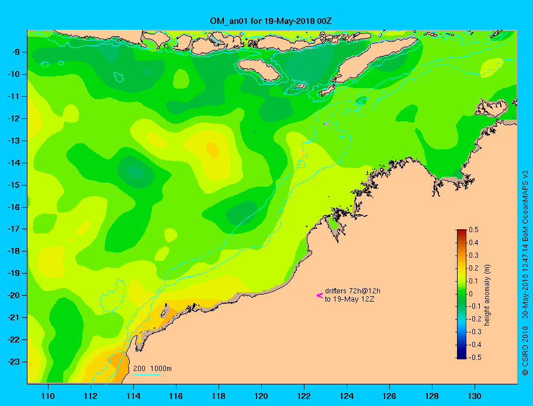Click latitude label -18
The image size is (533, 406).
(13, 251)
